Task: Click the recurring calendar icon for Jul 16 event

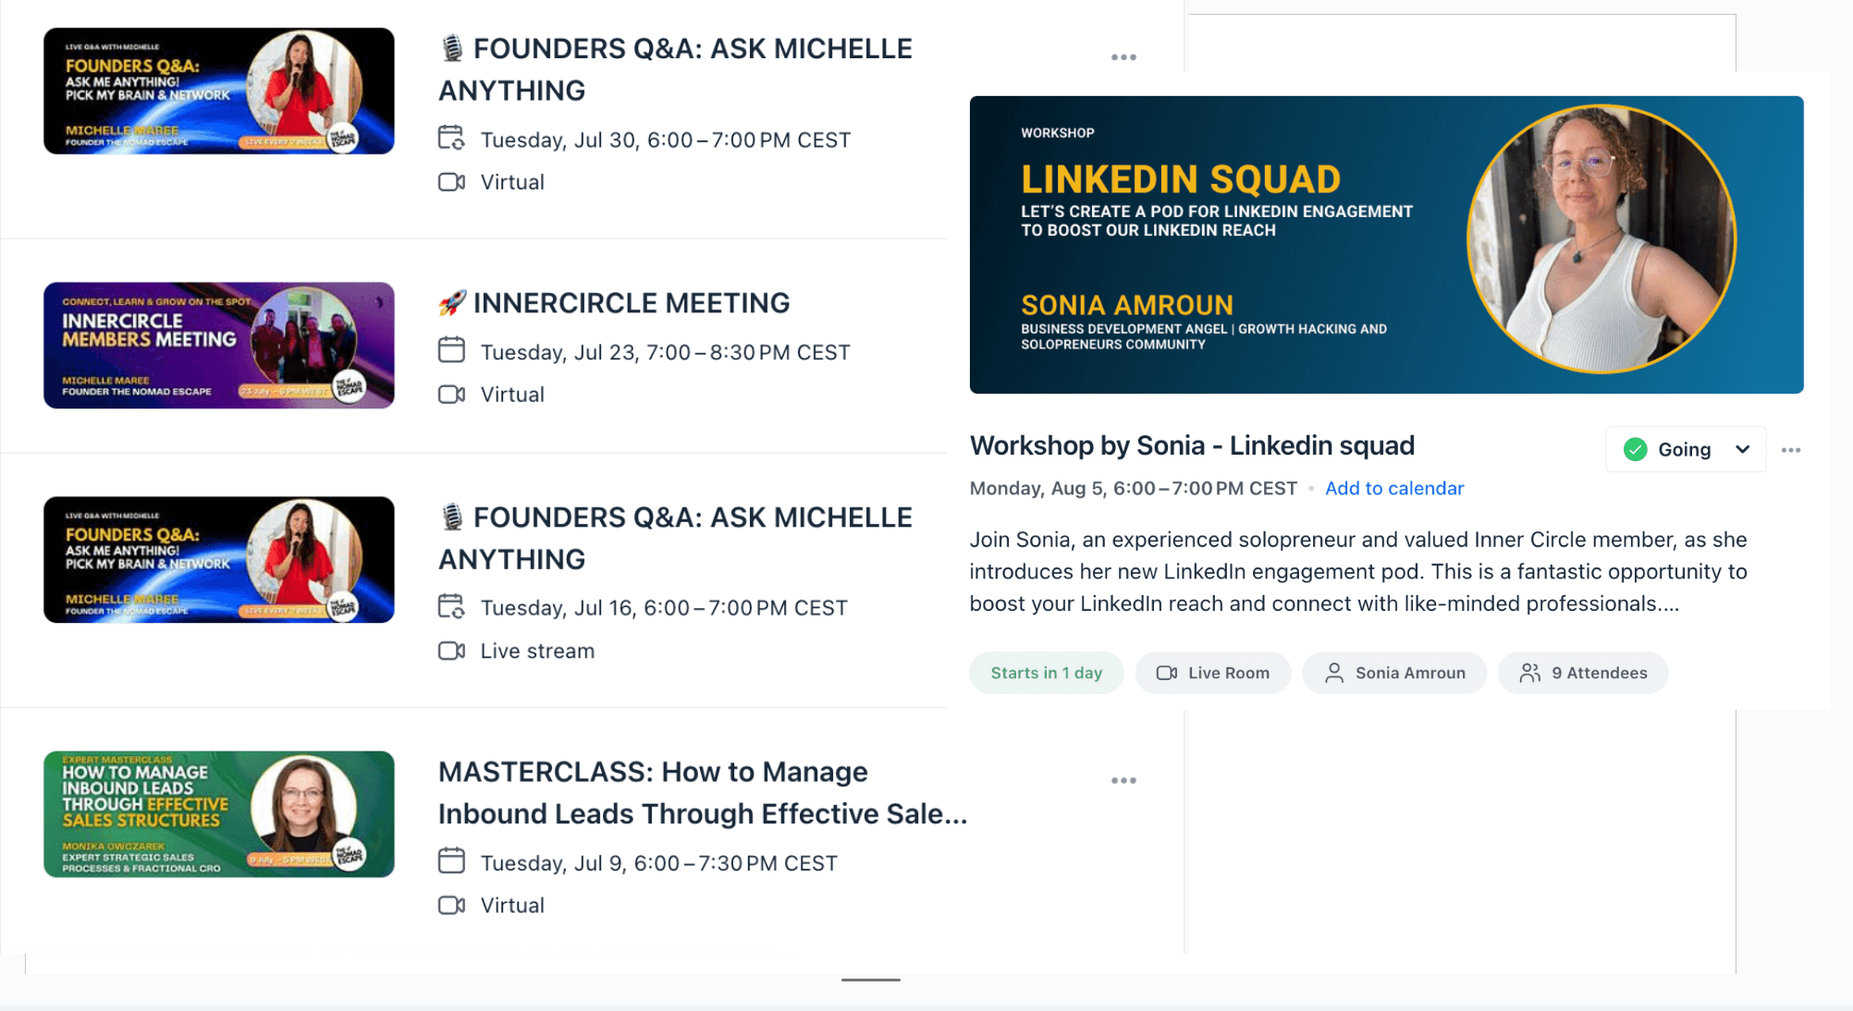Action: click(x=451, y=607)
